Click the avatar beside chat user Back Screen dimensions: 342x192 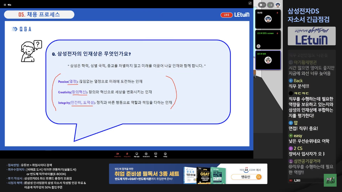point(291,81)
